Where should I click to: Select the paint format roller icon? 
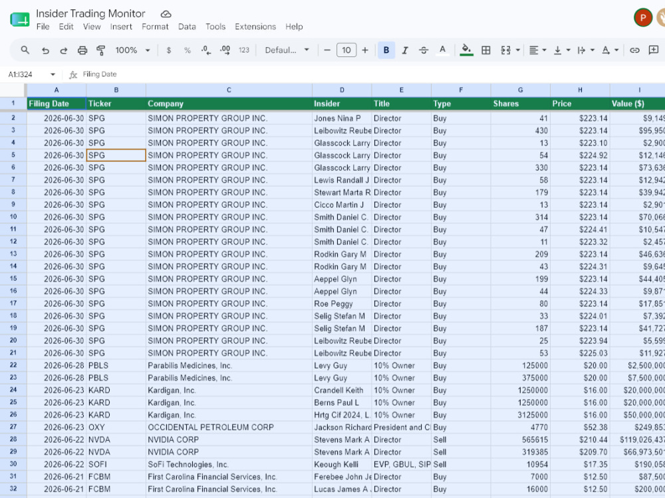[x=101, y=50]
